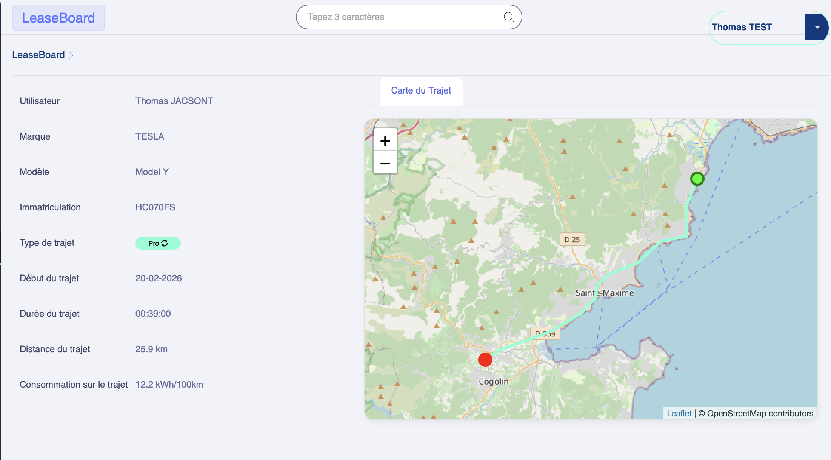Click the breadcrumb chevron after LeaseBoard
This screenshot has width=831, height=460.
tap(71, 55)
